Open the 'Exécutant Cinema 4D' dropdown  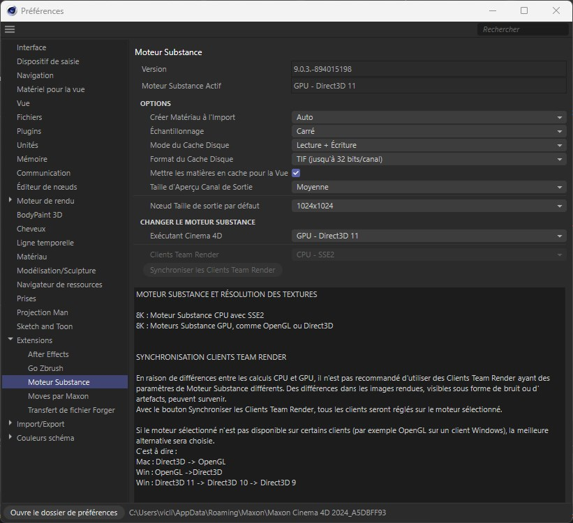click(x=428, y=236)
